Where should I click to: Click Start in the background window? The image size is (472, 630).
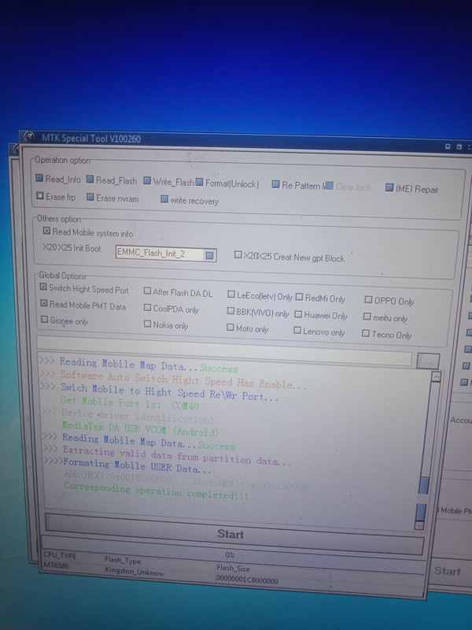[x=447, y=571]
